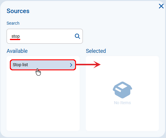This screenshot has width=166, height=138.
Task: Click the Search field label
Action: coord(13,23)
